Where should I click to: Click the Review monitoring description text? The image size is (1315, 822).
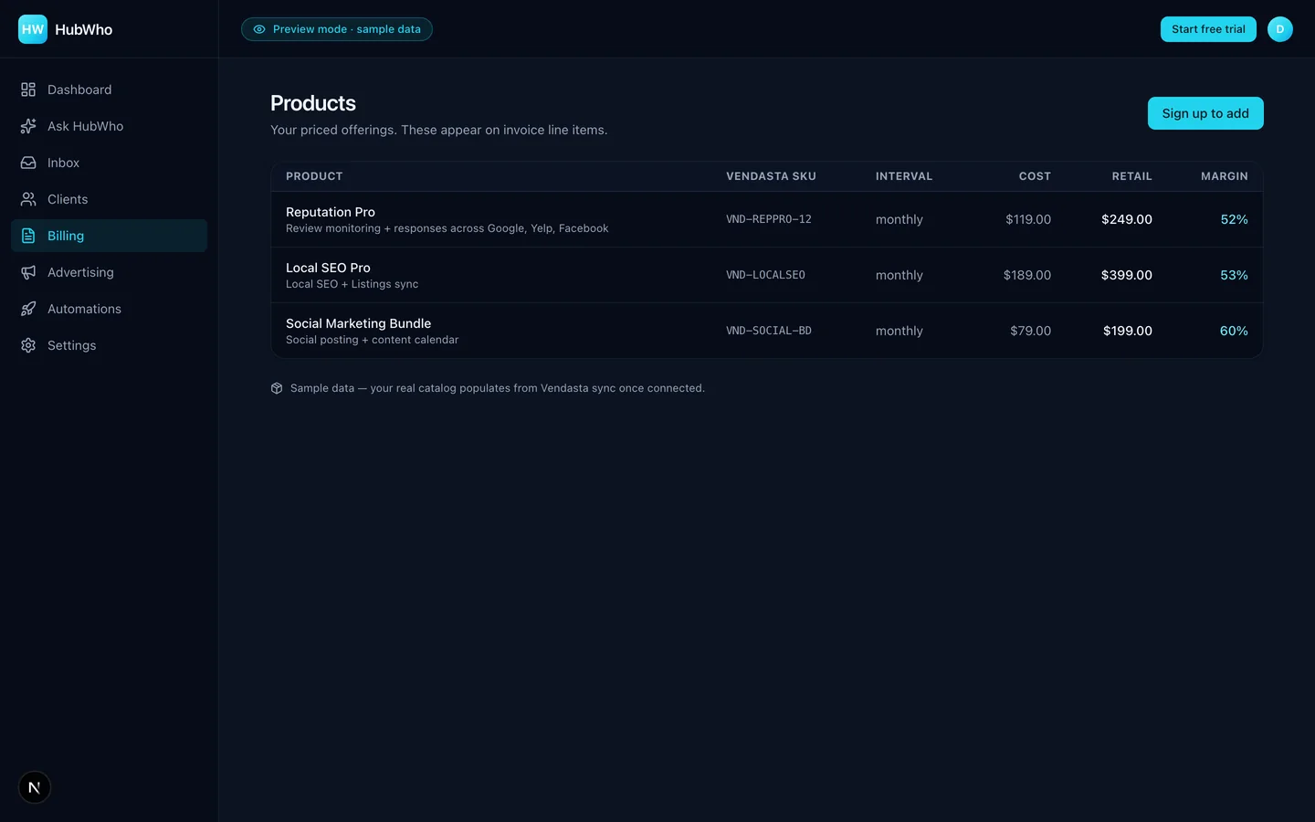pos(447,228)
